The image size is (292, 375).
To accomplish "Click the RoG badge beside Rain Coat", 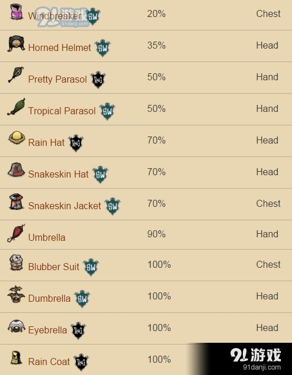I will pyautogui.click(x=81, y=362).
